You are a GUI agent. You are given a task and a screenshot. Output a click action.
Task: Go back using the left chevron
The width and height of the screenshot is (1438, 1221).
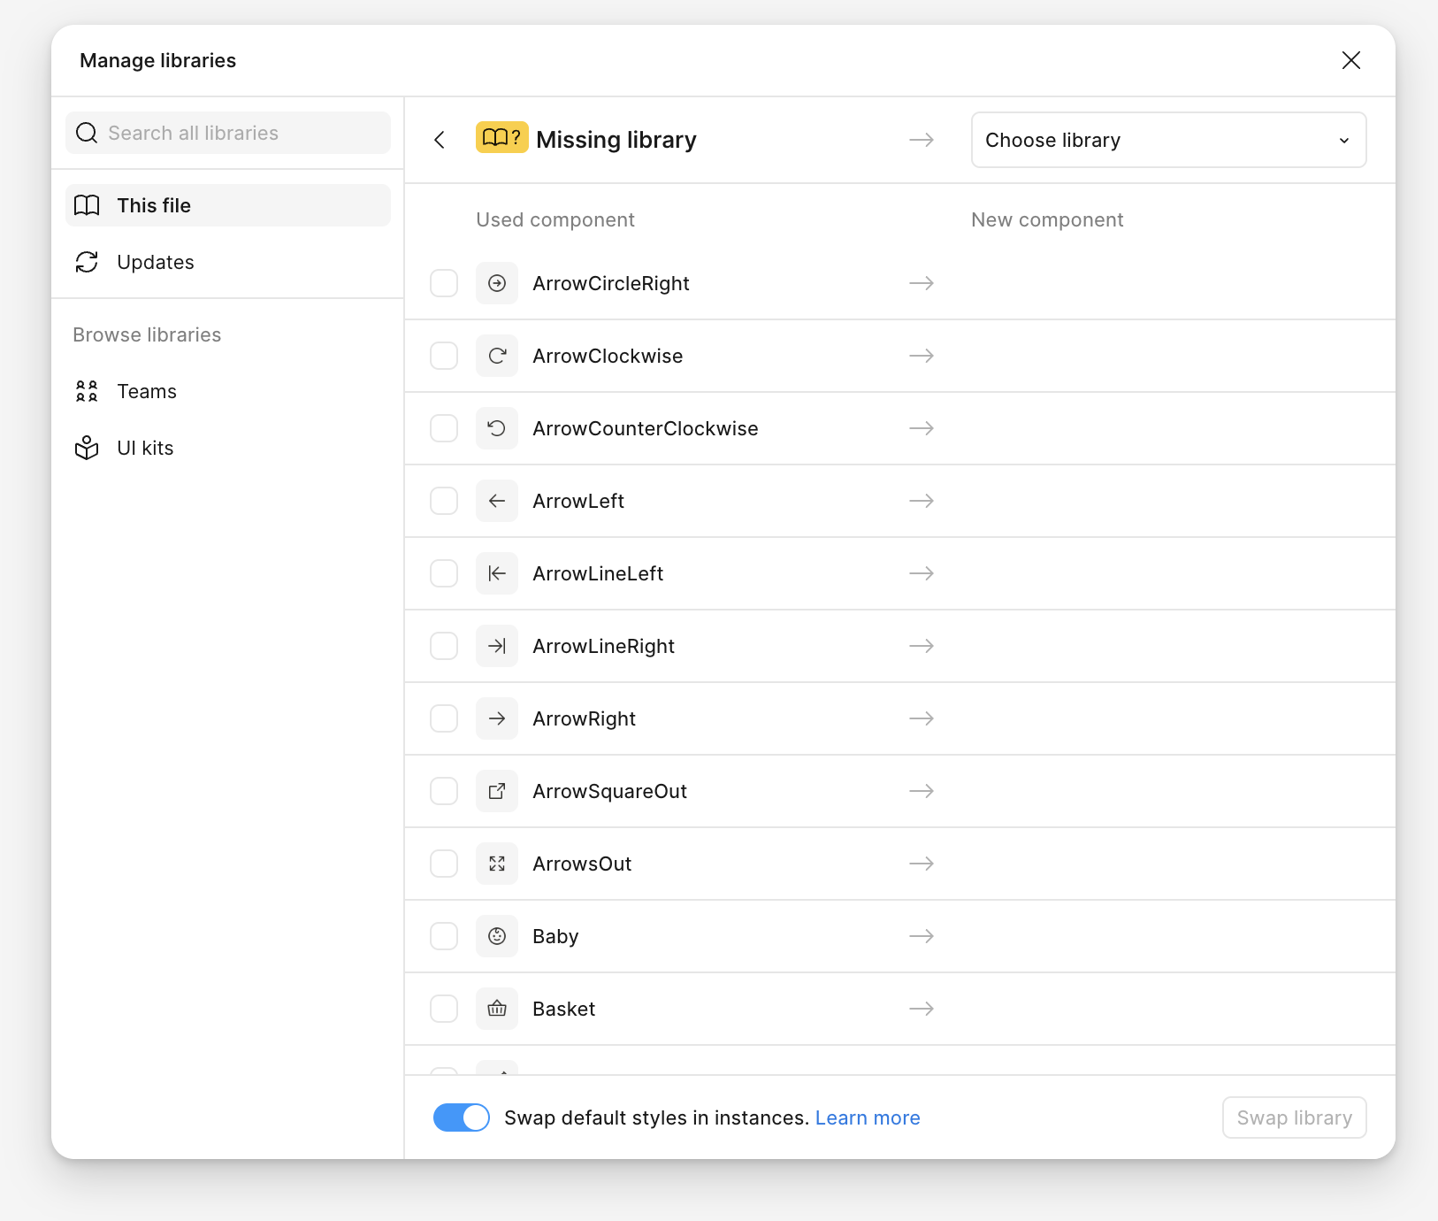(440, 140)
